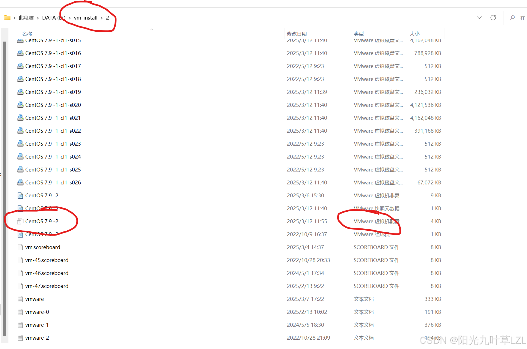Sort files by the 大小 column
This screenshot has height=349, width=527.
coord(414,34)
